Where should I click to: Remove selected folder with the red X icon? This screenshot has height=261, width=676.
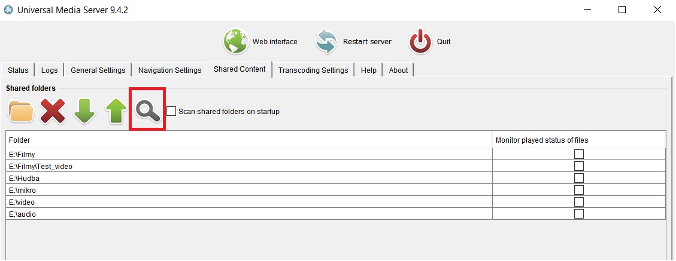tap(53, 111)
